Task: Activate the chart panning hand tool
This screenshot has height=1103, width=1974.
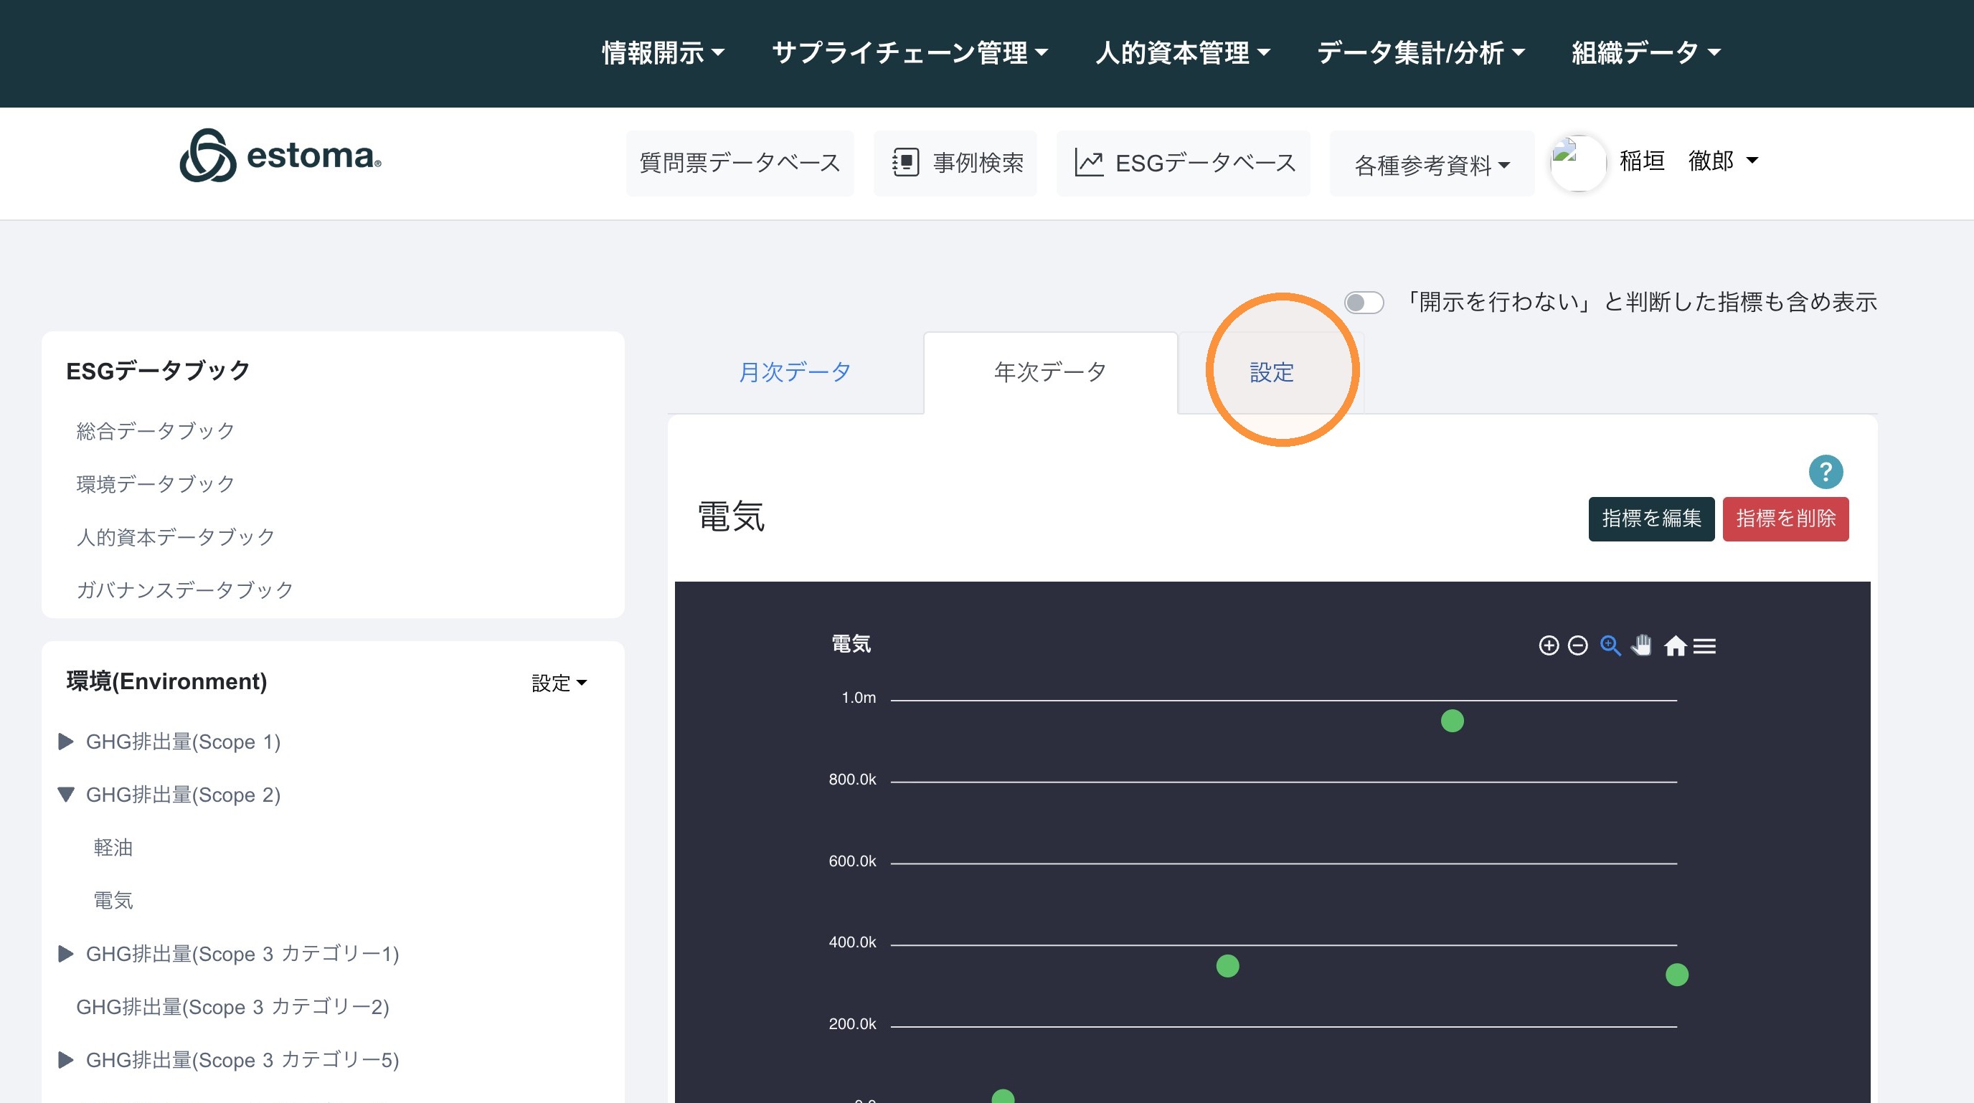Action: (1641, 645)
